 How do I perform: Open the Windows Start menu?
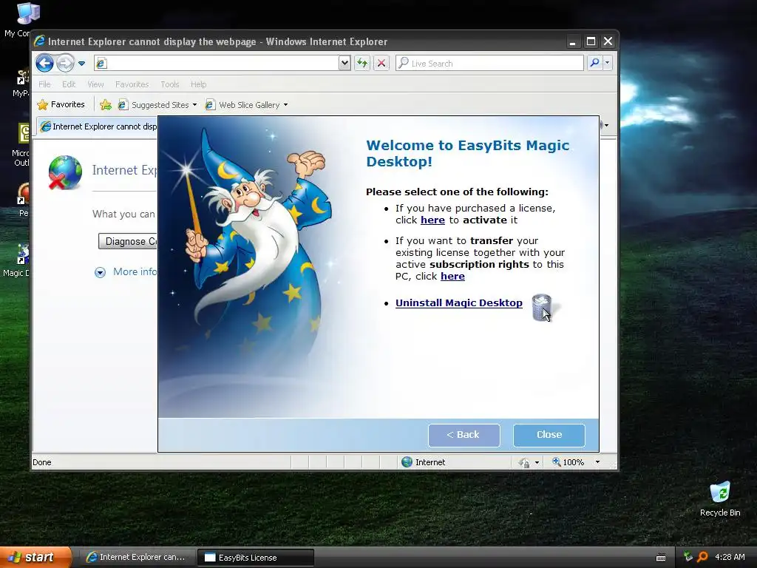point(35,558)
